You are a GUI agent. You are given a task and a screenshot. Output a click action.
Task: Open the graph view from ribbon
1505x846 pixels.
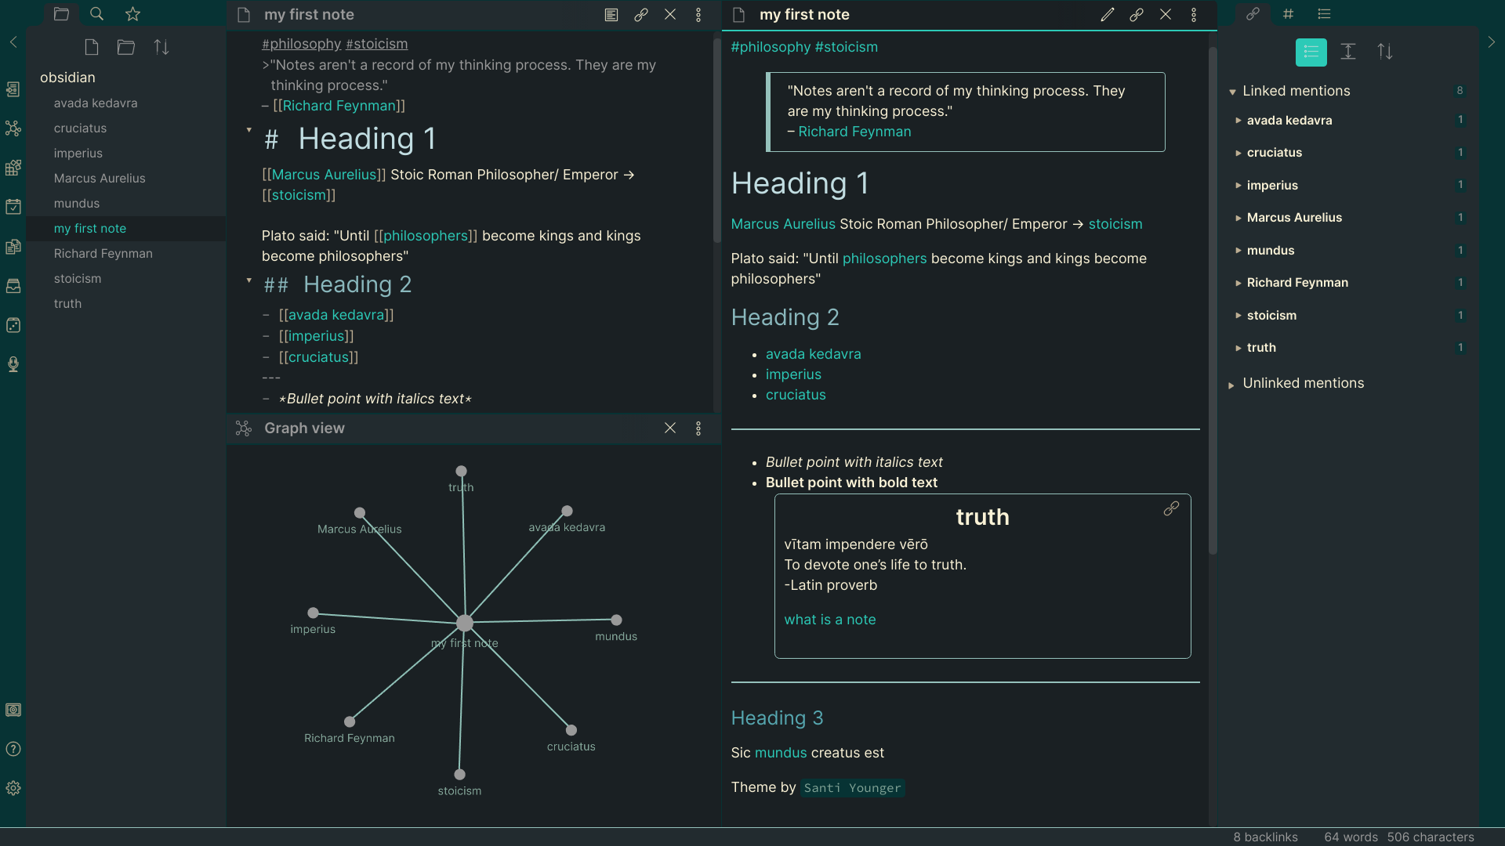13,128
